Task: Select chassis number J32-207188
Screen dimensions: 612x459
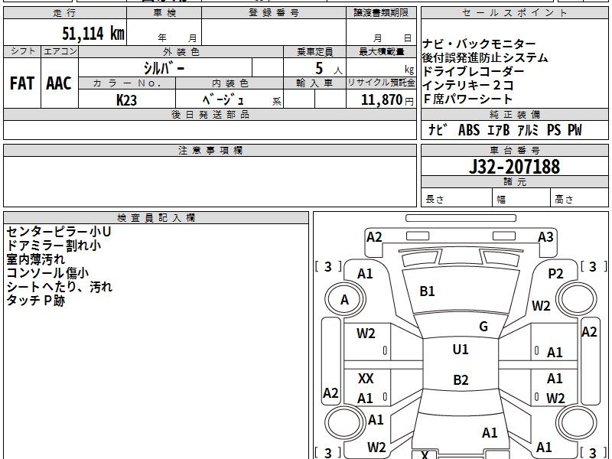Action: click(514, 167)
